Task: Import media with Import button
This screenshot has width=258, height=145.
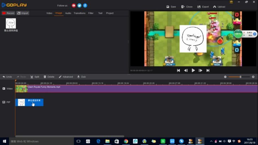Action: (x=23, y=13)
